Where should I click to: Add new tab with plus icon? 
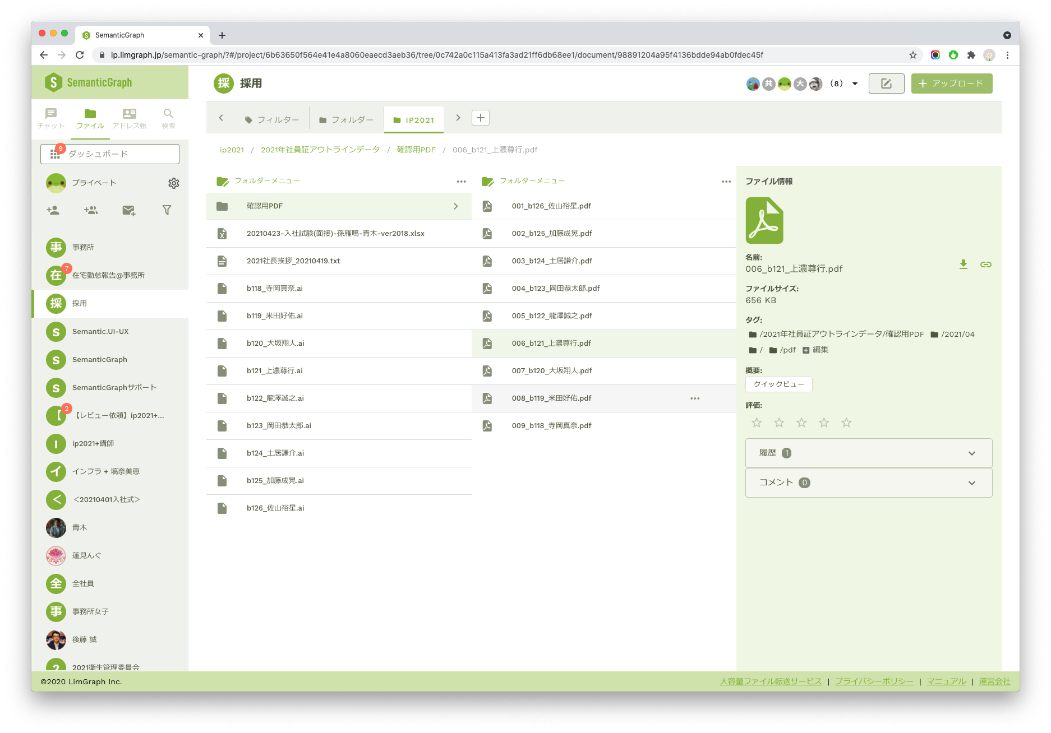click(481, 118)
